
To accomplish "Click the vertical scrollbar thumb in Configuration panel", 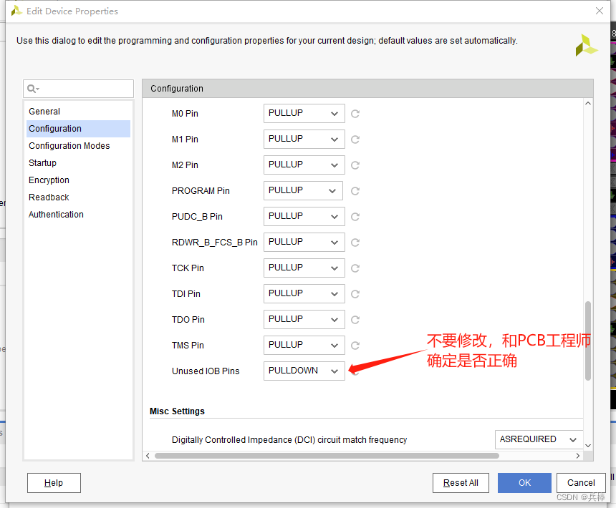I will [x=588, y=341].
